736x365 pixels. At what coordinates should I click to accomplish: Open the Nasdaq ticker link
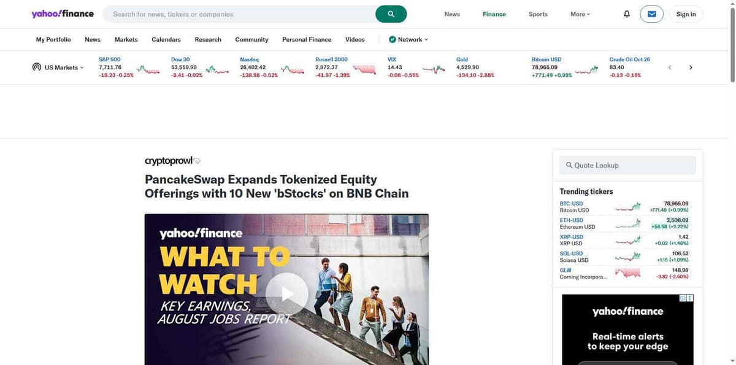coord(249,60)
